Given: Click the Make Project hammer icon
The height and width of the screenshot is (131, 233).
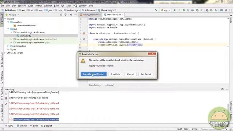Looking at the screenshot, I should pos(156,10).
